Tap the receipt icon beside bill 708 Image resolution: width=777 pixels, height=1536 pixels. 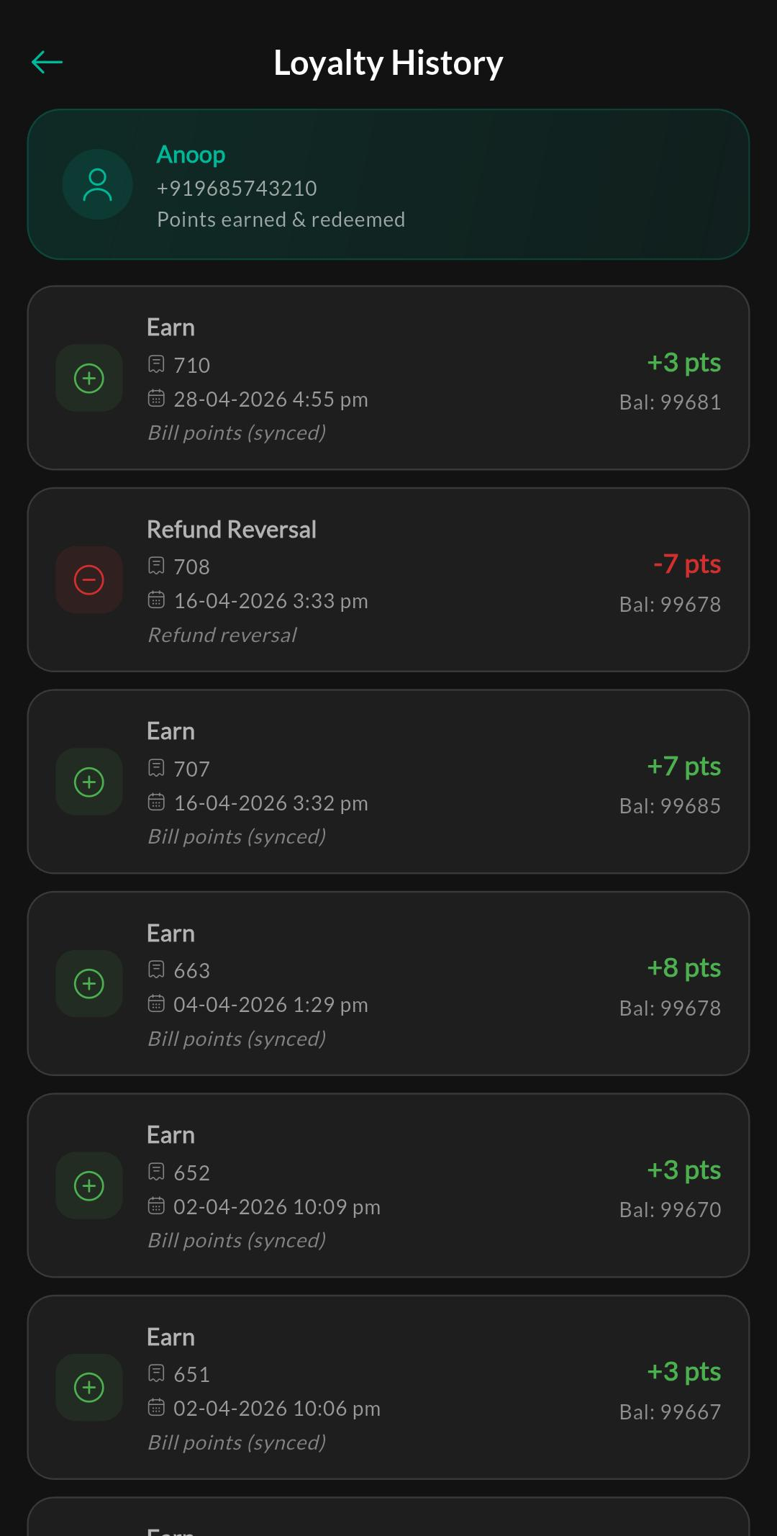click(x=156, y=566)
